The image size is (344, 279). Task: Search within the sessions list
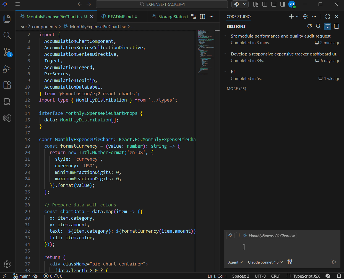click(319, 26)
